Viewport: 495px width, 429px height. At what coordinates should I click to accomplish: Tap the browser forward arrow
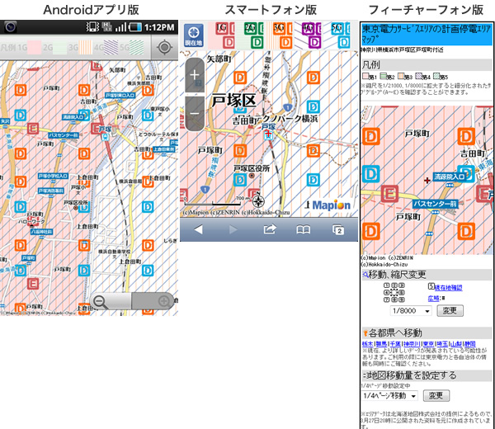pos(233,229)
